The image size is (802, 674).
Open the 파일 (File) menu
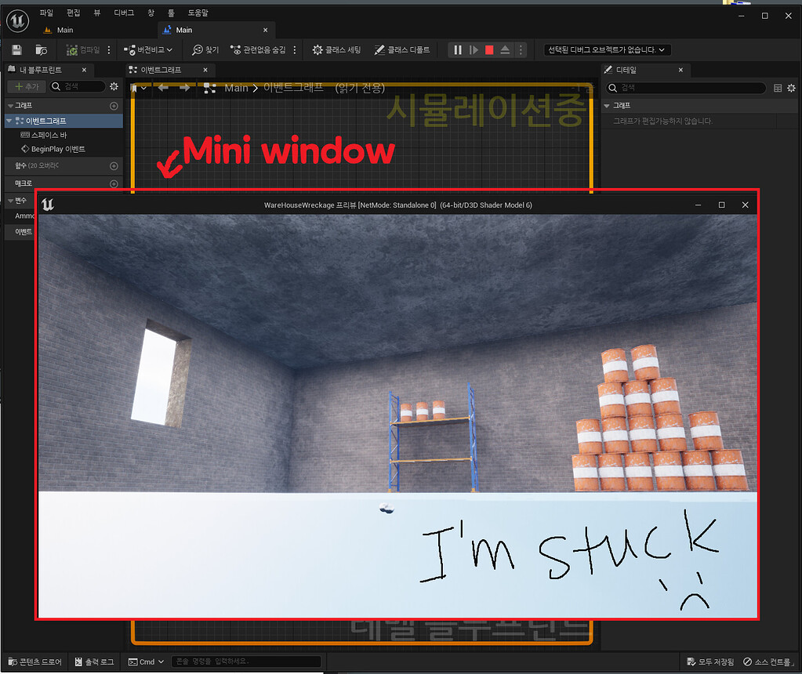(x=46, y=13)
